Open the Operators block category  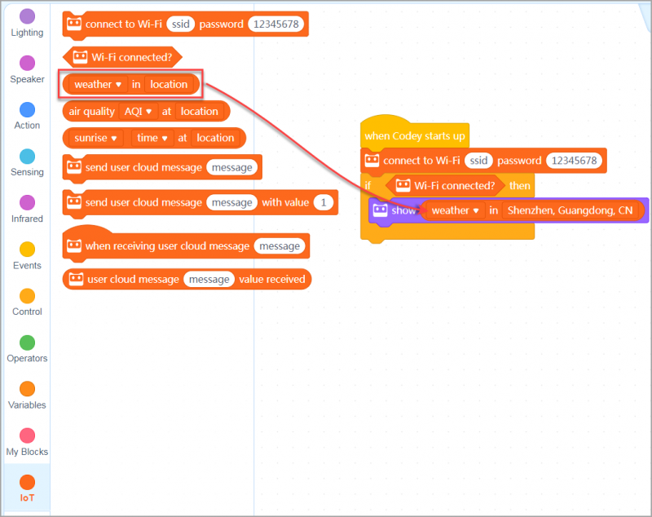pyautogui.click(x=27, y=349)
